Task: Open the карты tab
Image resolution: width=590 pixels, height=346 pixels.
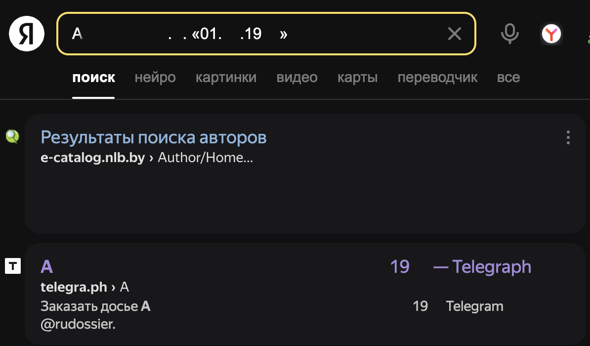Action: tap(357, 77)
